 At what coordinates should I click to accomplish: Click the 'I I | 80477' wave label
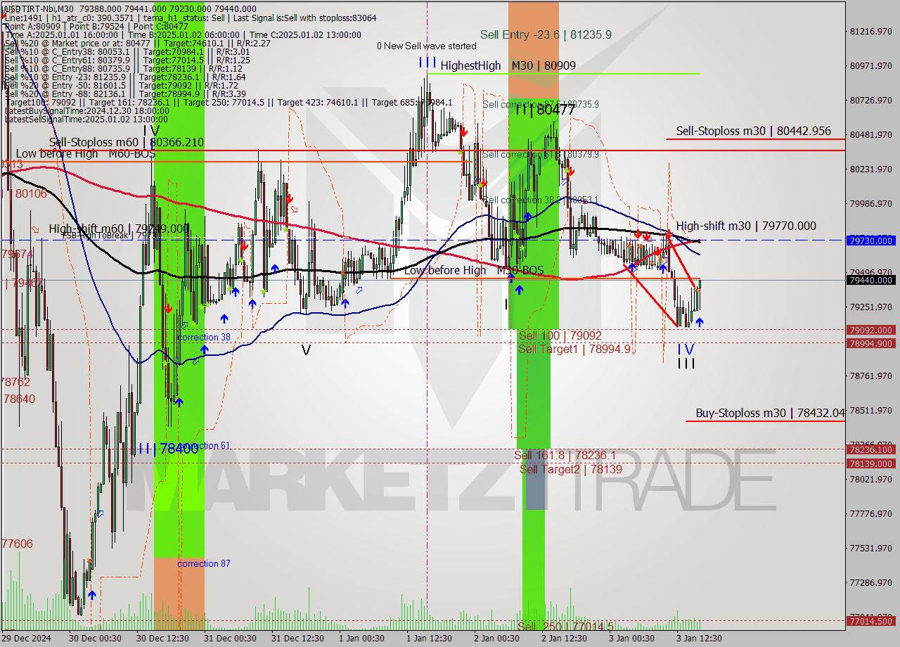coord(546,109)
